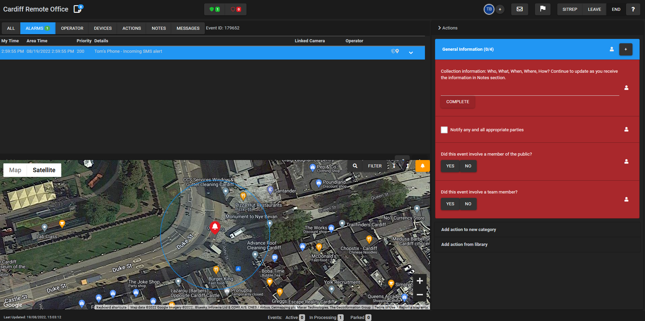Click Report a map error link
645x321 pixels.
[413, 307]
